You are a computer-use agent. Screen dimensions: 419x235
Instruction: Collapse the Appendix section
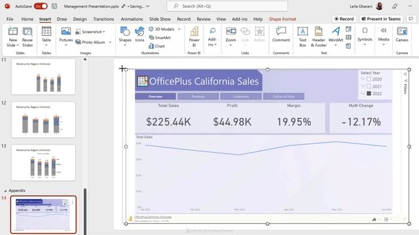coord(5,191)
